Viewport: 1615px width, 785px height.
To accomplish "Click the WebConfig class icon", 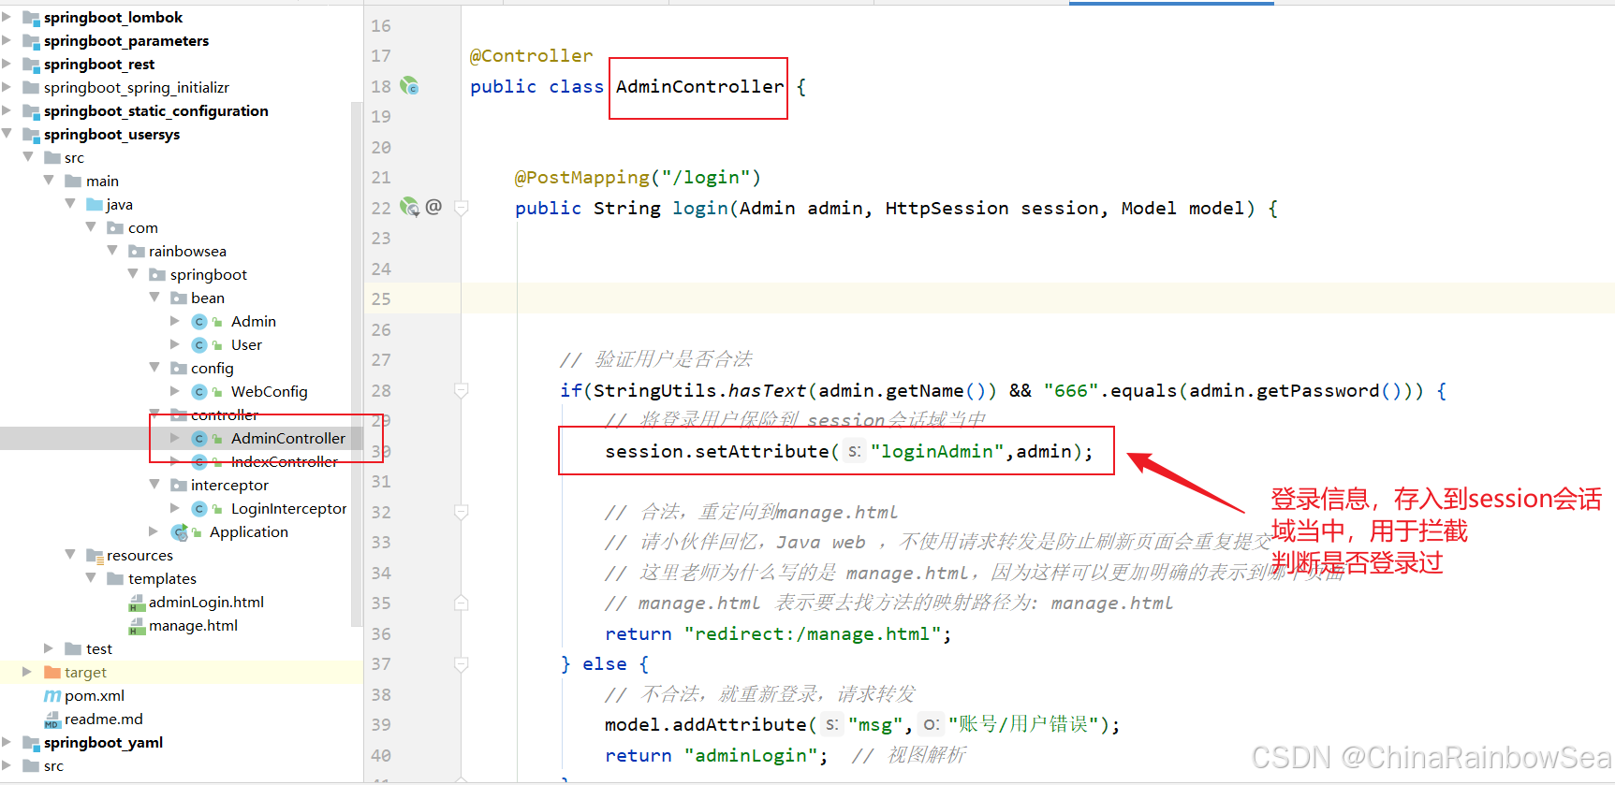I will click(x=199, y=392).
